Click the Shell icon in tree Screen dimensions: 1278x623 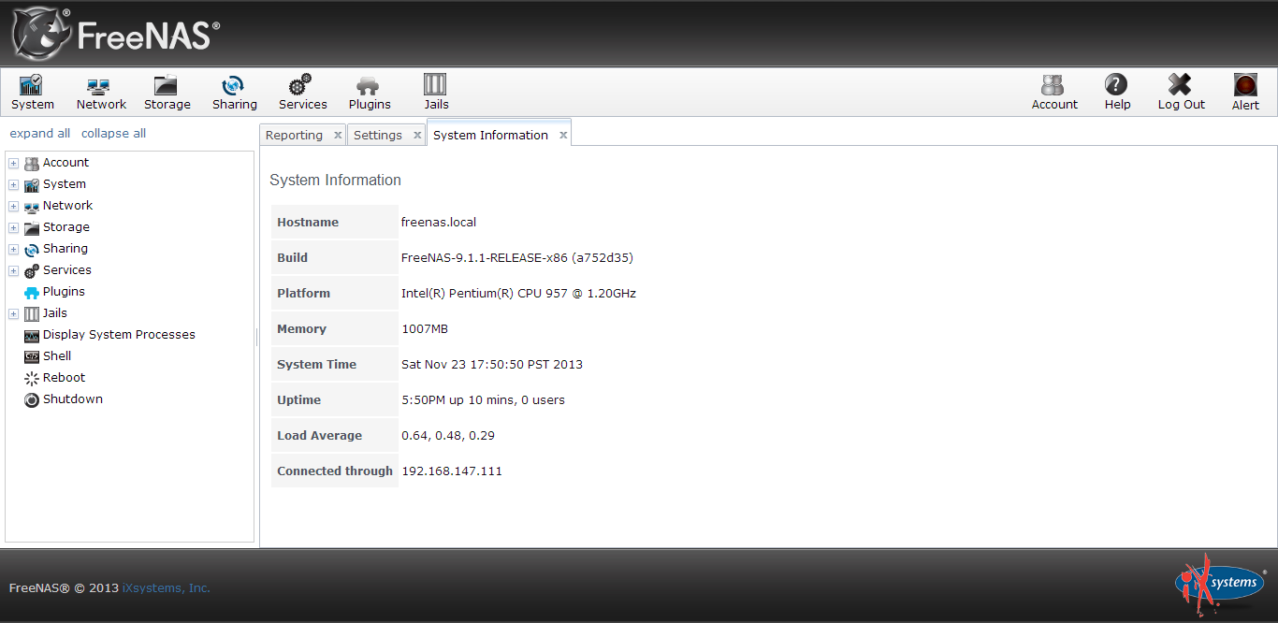pos(32,356)
